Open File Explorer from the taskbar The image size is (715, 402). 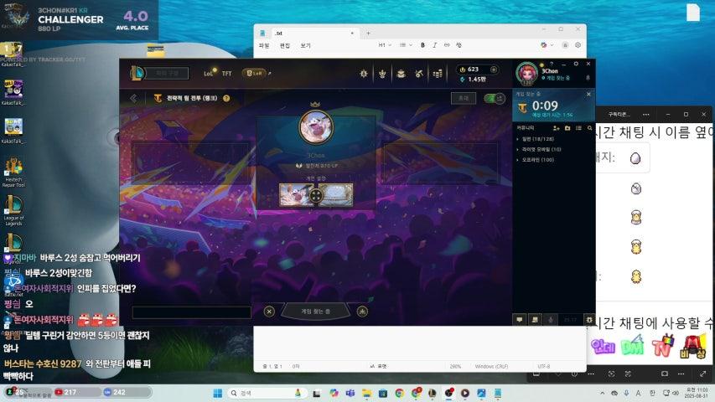(366, 393)
